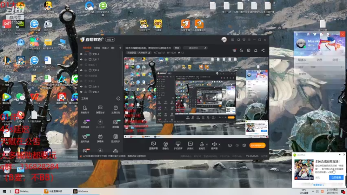This screenshot has width=347, height=195.
Task: Open the 视频连麦 tool
Action: click(85, 124)
